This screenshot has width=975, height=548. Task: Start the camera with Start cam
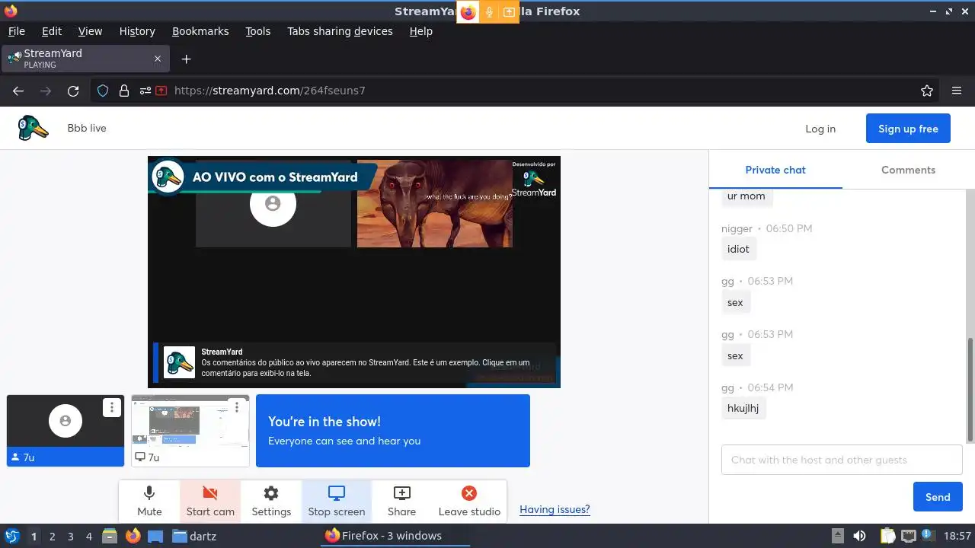[210, 502]
